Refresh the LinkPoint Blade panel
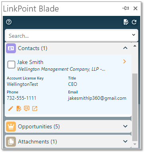145x153 pixels. (134, 22)
